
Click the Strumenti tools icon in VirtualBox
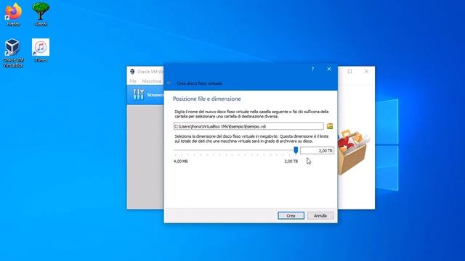[139, 94]
